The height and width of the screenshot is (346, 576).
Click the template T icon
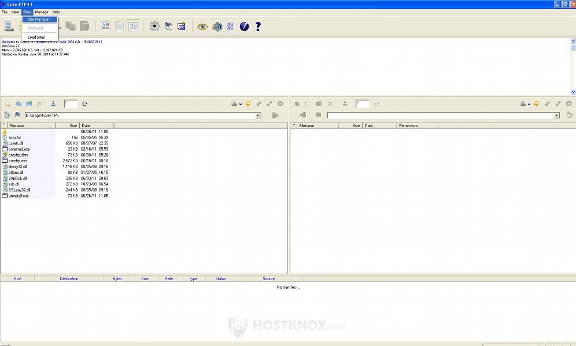coord(182,26)
